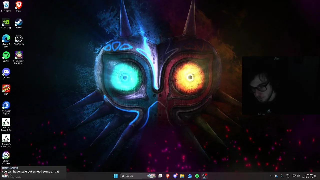Click the taskbar Search box
Viewport: 320px width, 180px height.
(138, 176)
